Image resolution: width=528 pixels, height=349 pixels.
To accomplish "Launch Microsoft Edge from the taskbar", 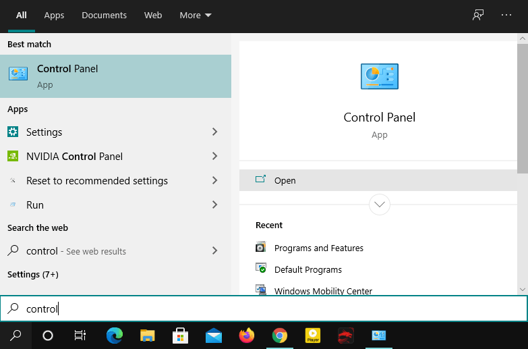I will [x=115, y=335].
